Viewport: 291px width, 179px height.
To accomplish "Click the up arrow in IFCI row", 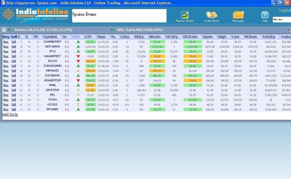I will (x=78, y=51).
